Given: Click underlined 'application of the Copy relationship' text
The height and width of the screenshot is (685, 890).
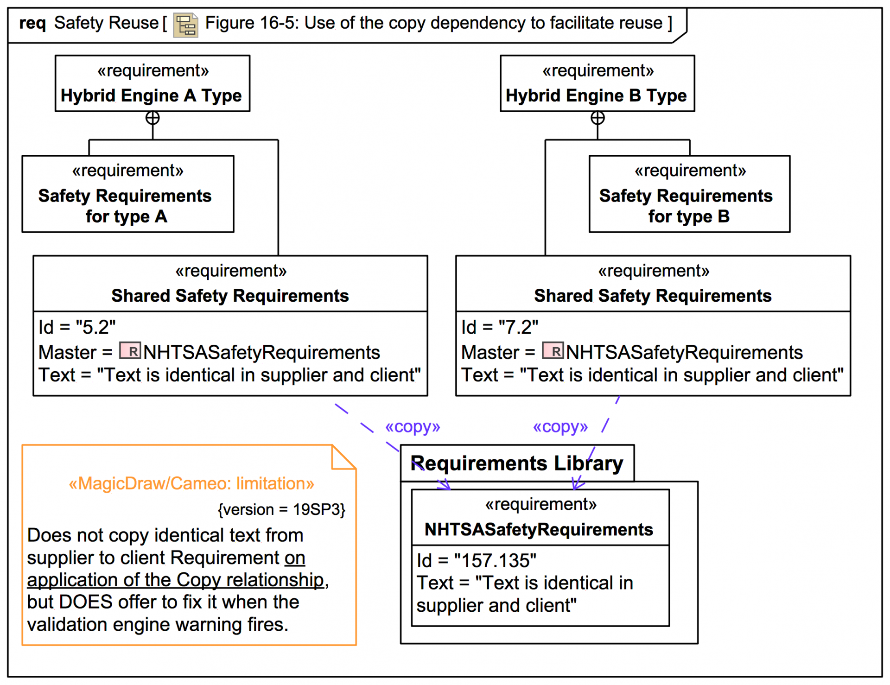Looking at the screenshot, I should [175, 580].
